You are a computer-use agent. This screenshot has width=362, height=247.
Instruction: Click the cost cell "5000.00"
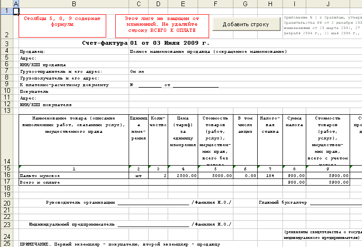(215, 175)
